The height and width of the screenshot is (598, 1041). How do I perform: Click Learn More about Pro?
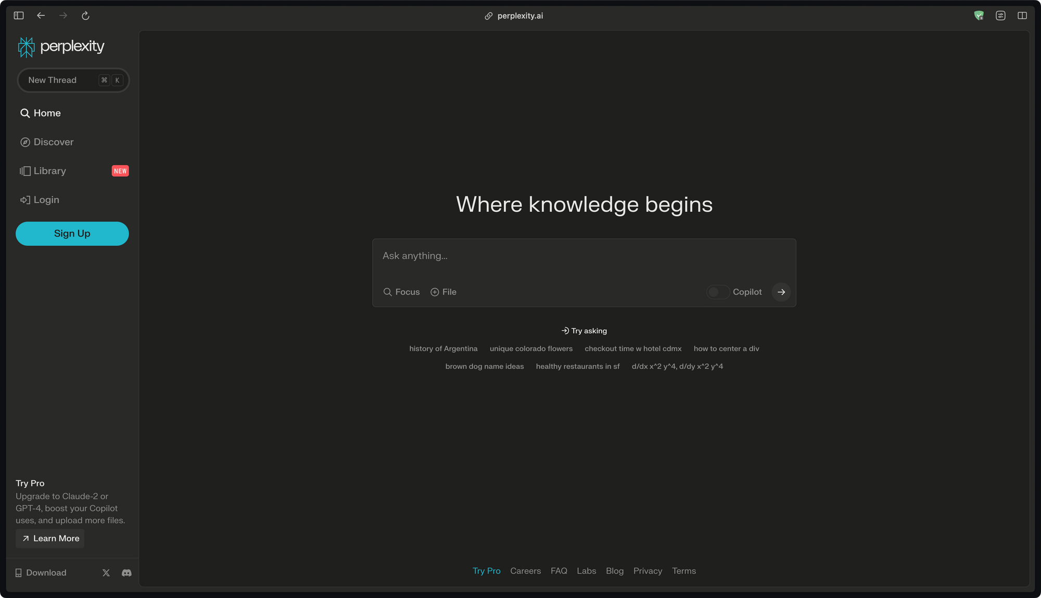click(x=50, y=538)
